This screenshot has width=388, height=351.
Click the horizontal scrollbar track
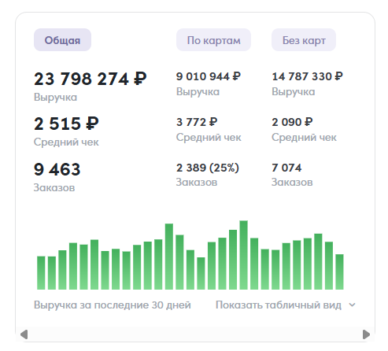tap(195, 334)
